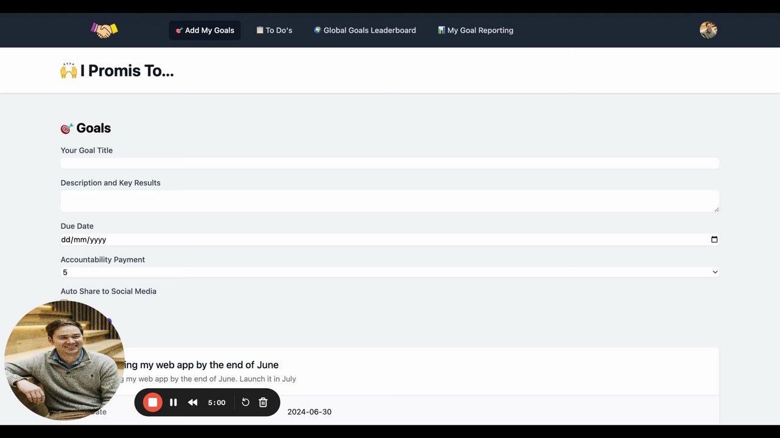Switch to the To Do's tab

[x=274, y=30]
